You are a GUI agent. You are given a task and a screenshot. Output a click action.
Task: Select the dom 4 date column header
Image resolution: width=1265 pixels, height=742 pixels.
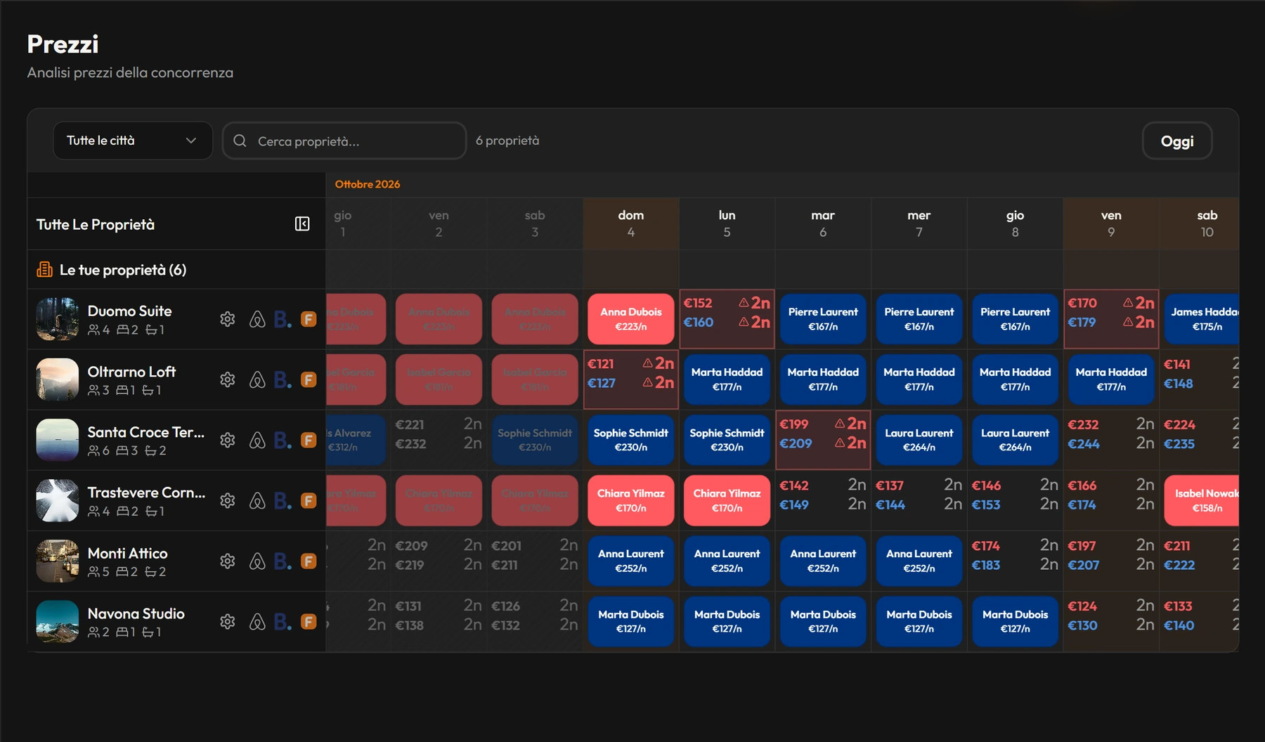pyautogui.click(x=631, y=223)
